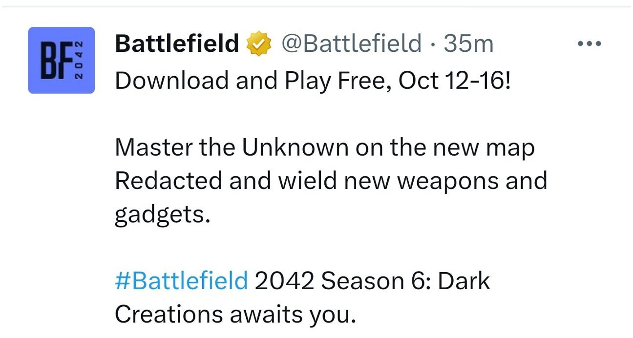The height and width of the screenshot is (338, 633).
Task: Click the "Oct 12-16!" date text
Action: point(455,80)
